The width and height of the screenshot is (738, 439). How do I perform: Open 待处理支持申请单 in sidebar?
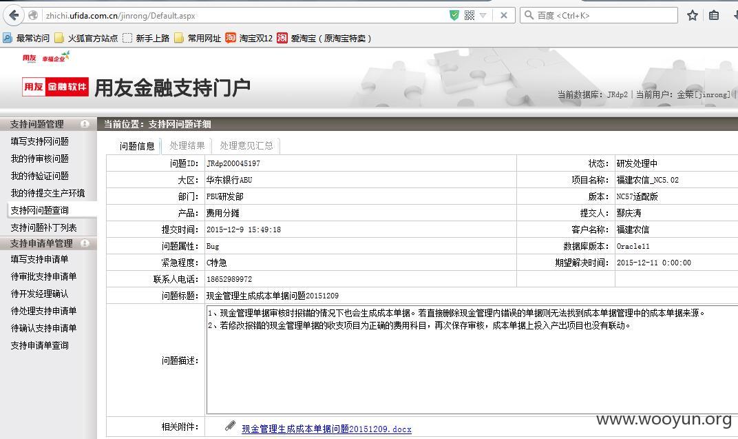(43, 311)
